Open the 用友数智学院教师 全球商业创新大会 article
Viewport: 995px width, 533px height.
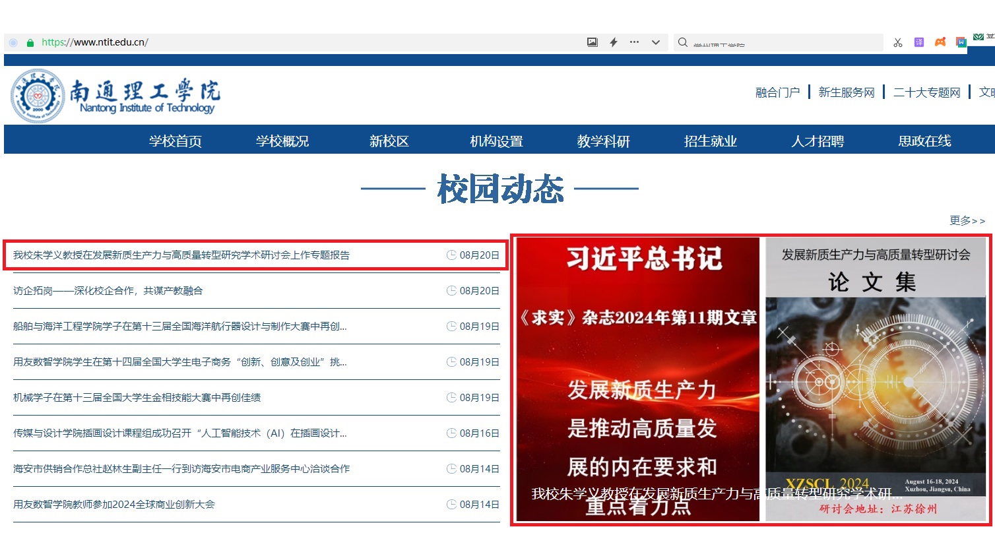114,505
